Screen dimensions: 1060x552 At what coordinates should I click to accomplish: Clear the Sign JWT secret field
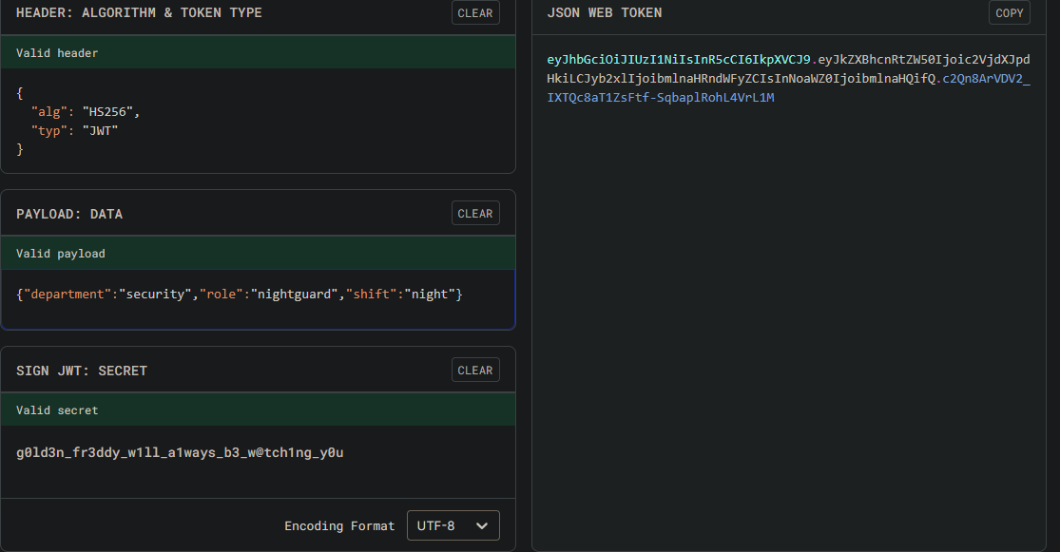click(474, 371)
